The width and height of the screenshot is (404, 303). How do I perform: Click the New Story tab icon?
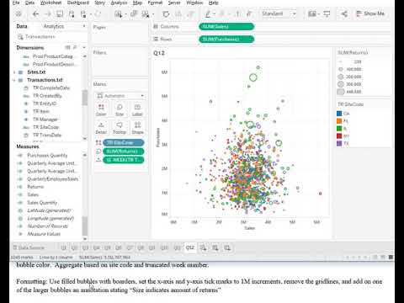[227, 247]
